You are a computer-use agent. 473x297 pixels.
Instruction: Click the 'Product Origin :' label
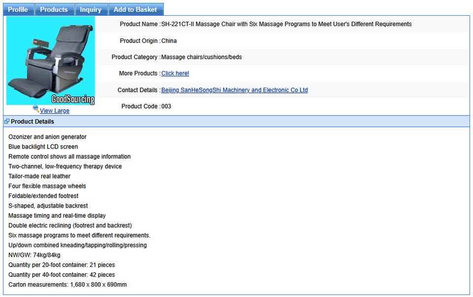coord(140,41)
